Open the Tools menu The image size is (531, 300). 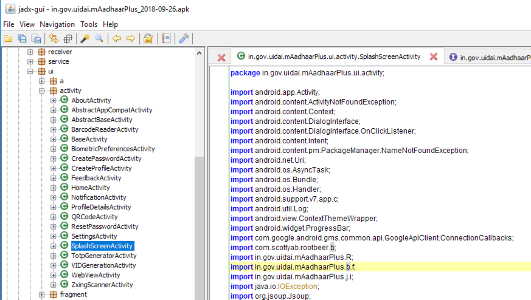click(x=89, y=24)
